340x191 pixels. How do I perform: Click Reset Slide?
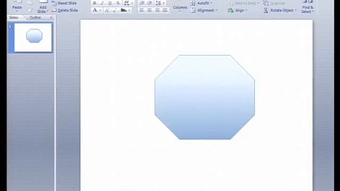(67, 3)
